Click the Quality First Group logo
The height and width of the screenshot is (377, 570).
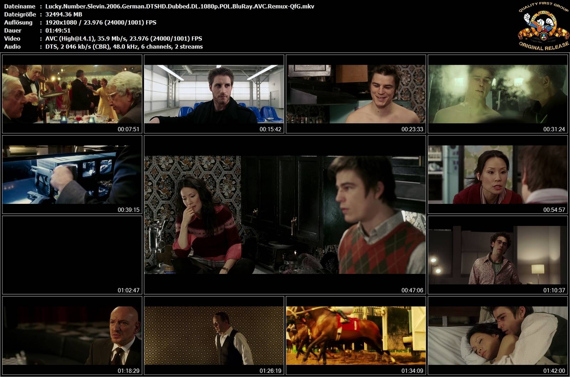[x=543, y=26]
